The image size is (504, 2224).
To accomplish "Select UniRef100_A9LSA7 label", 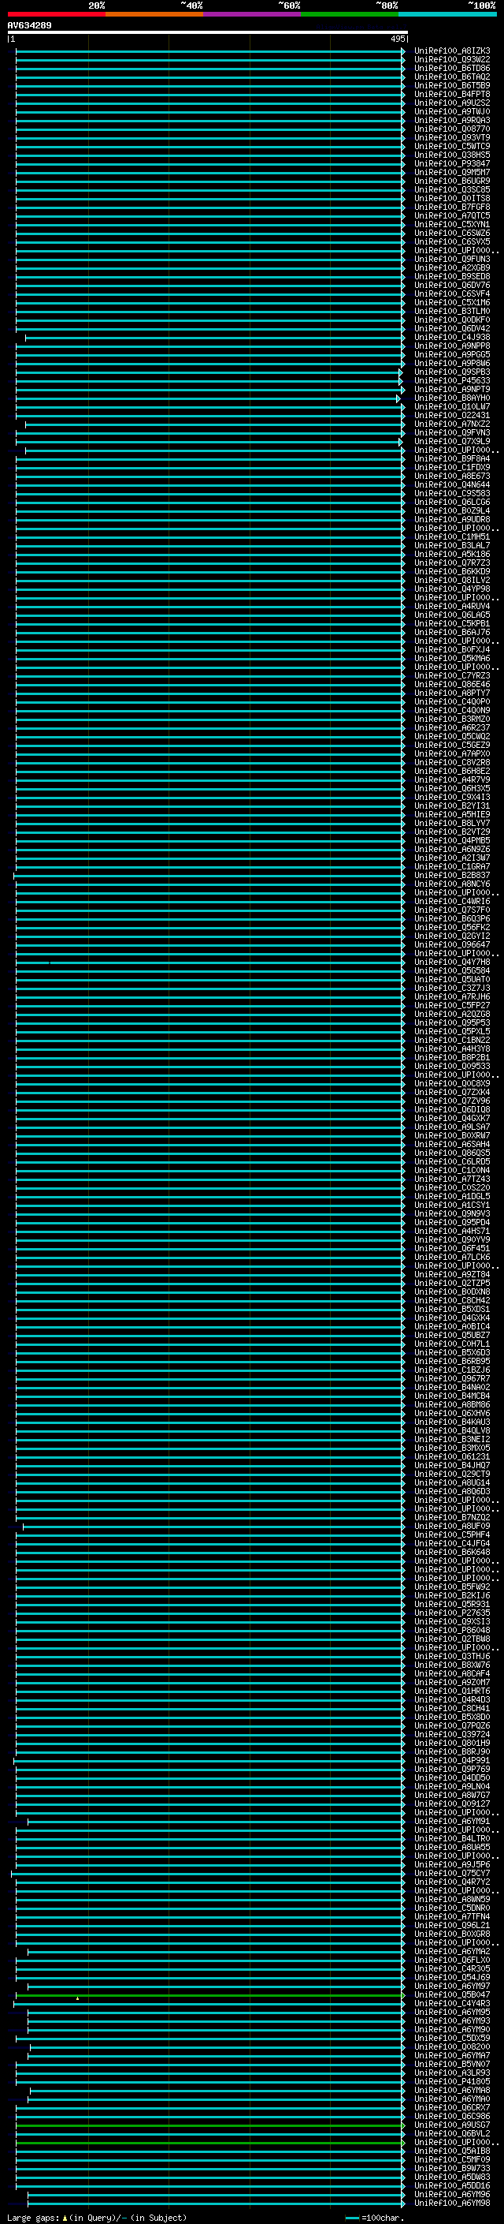I will click(x=452, y=1127).
